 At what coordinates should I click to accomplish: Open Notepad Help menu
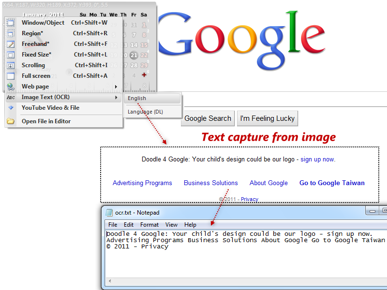[x=190, y=225]
